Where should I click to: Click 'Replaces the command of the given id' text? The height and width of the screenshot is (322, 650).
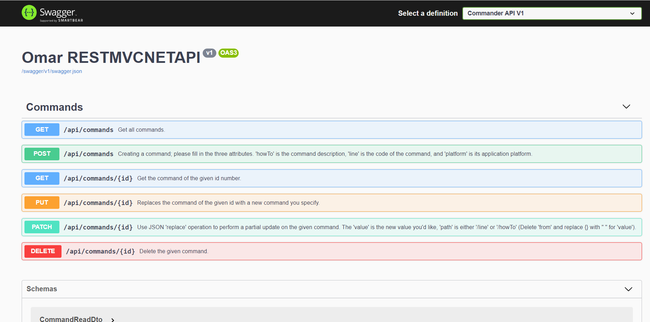point(228,203)
